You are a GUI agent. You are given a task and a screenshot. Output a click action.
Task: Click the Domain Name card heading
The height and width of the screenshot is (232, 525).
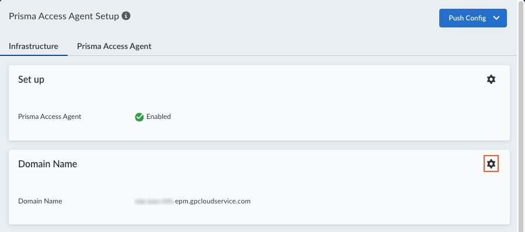click(48, 164)
